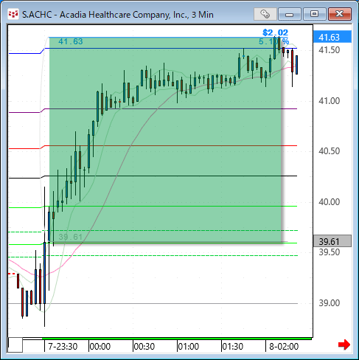Click the 40.00 price axis label

(x=330, y=202)
